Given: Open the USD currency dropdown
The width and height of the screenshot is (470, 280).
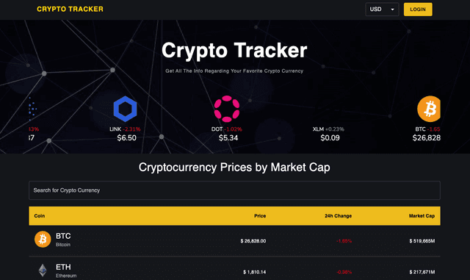Looking at the screenshot, I should point(382,10).
